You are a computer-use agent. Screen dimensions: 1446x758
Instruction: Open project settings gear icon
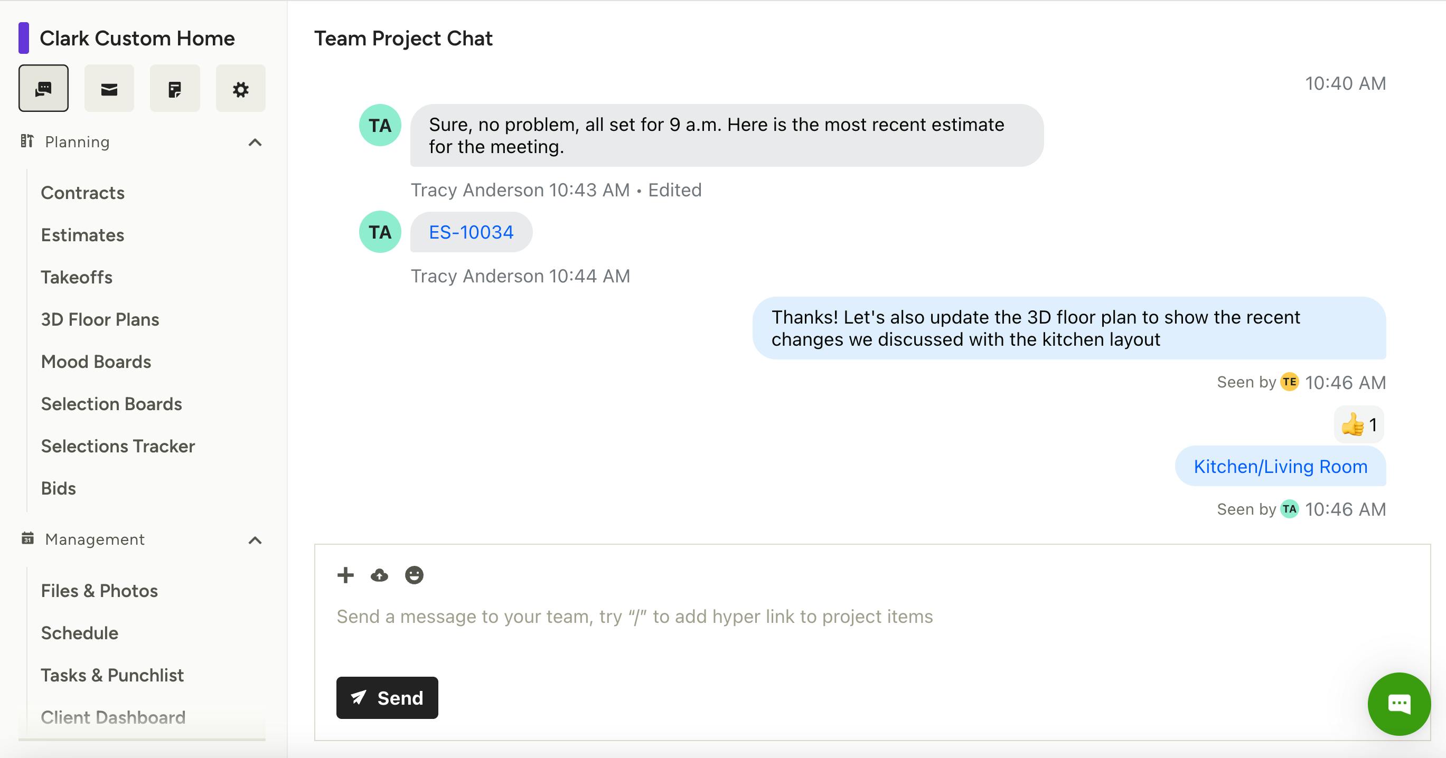(x=240, y=89)
